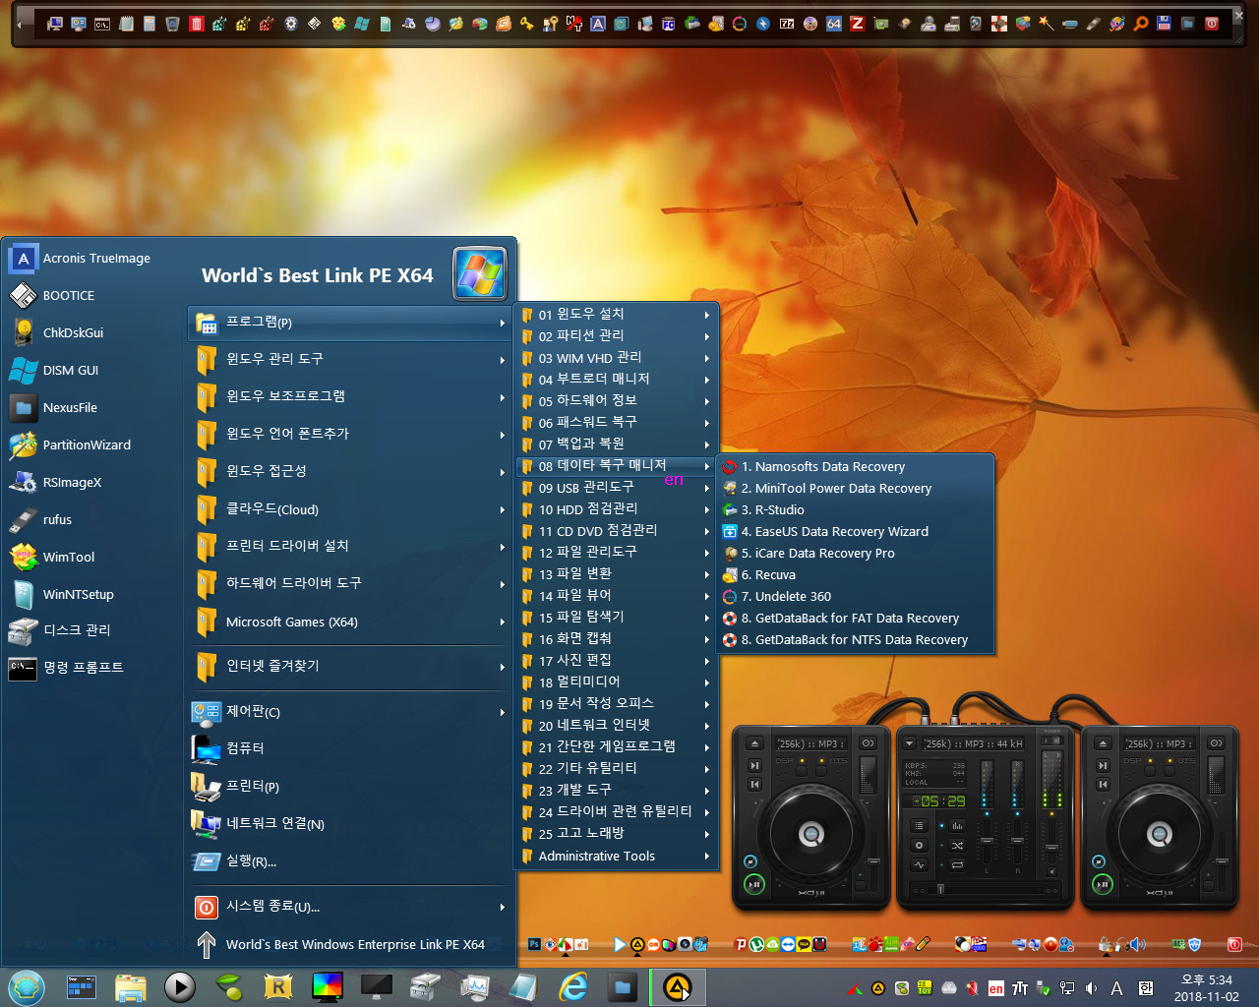Image resolution: width=1259 pixels, height=1007 pixels.
Task: Click the Windows Start orb
Action: pos(27,986)
